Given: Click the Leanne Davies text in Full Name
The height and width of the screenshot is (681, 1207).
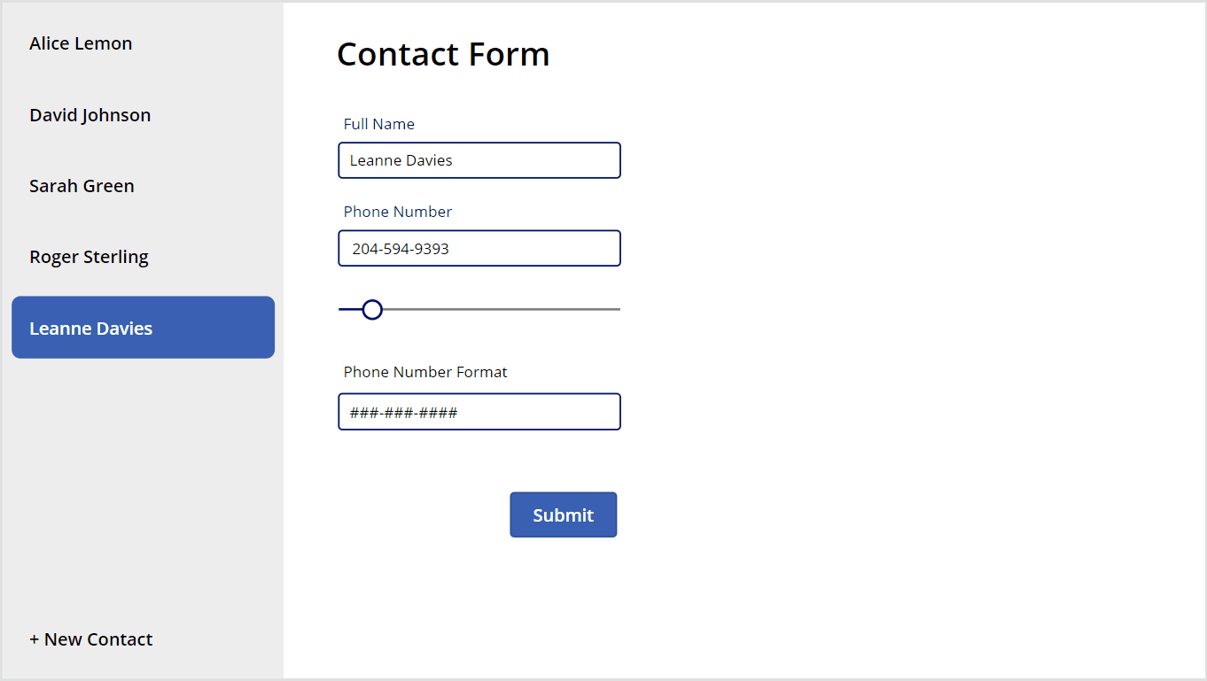Looking at the screenshot, I should pyautogui.click(x=400, y=160).
